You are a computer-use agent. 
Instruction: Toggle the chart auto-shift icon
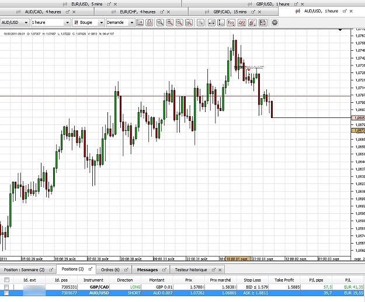pos(140,23)
